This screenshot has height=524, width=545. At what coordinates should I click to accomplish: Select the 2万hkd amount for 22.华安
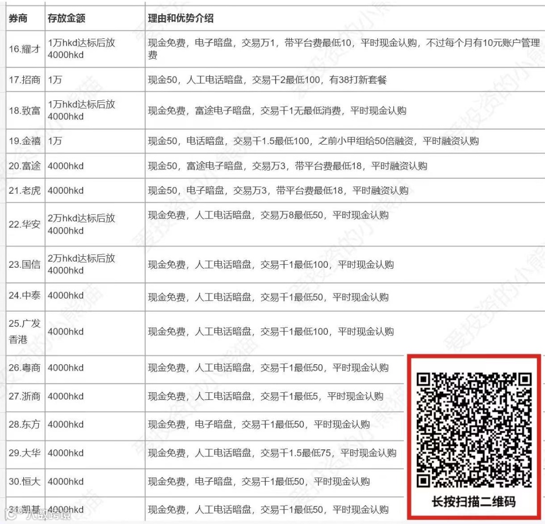pyautogui.click(x=81, y=224)
